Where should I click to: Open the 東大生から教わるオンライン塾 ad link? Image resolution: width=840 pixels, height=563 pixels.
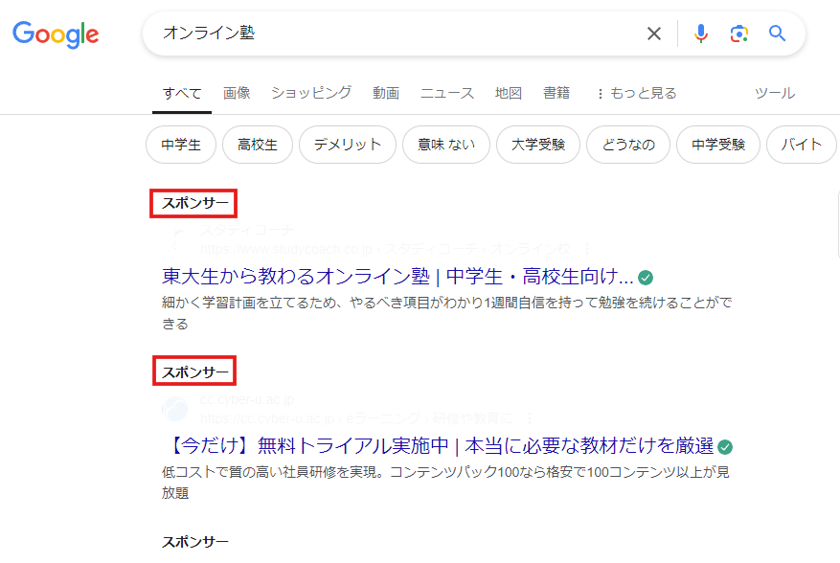coord(383,276)
